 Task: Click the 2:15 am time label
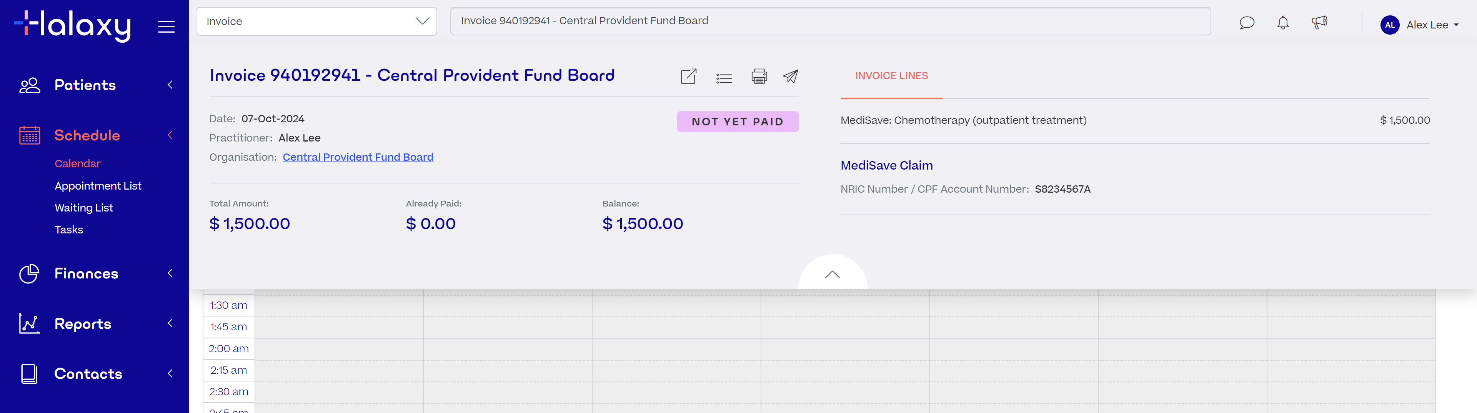click(228, 371)
